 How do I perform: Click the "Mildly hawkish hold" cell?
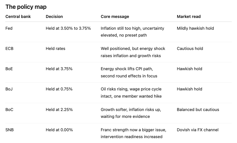(195, 28)
